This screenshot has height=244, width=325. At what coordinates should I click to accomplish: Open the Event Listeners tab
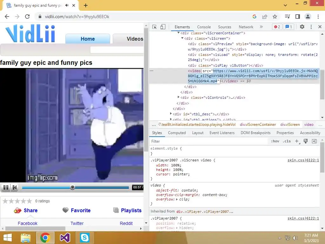click(x=222, y=133)
